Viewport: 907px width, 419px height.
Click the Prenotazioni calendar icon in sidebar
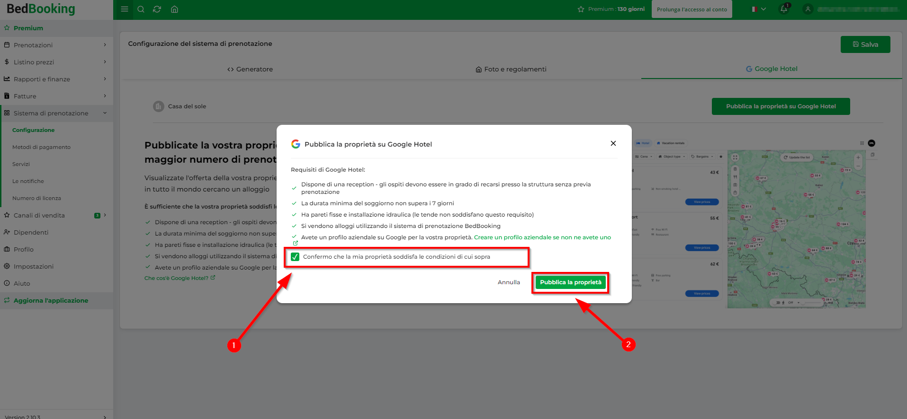tap(7, 45)
